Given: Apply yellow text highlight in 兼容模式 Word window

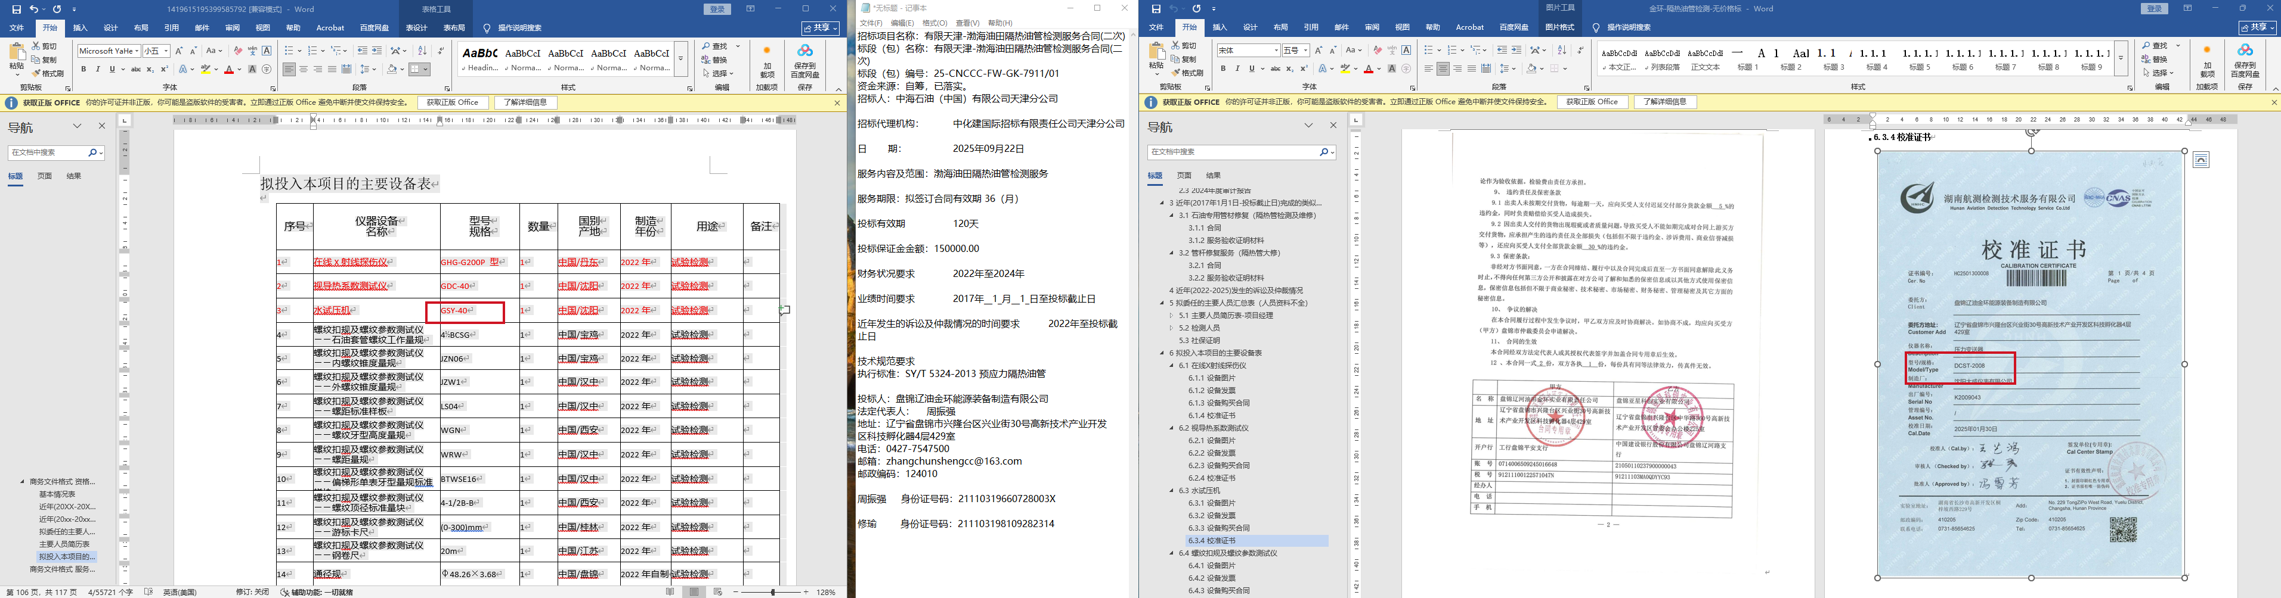Looking at the screenshot, I should 205,69.
